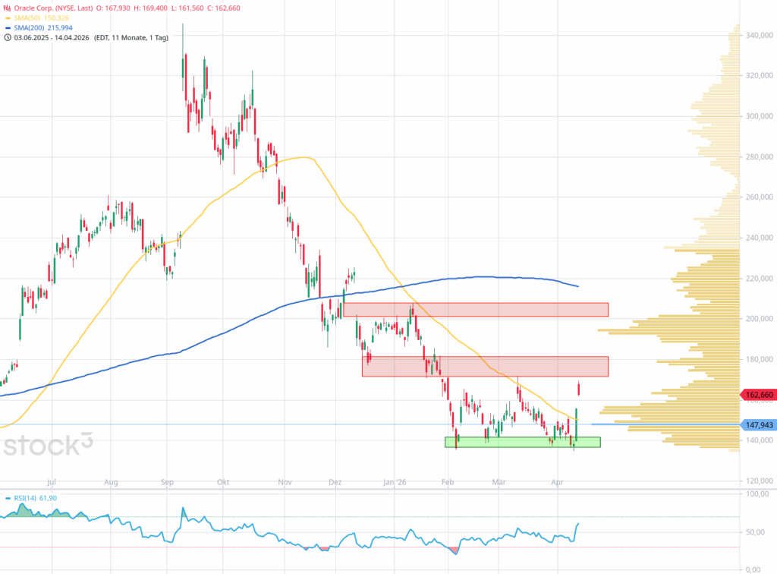Click the Jan '26 label on the time axis
This screenshot has width=777, height=574.
pyautogui.click(x=395, y=481)
